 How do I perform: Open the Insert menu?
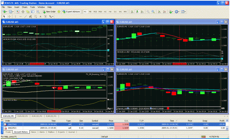[17, 7]
